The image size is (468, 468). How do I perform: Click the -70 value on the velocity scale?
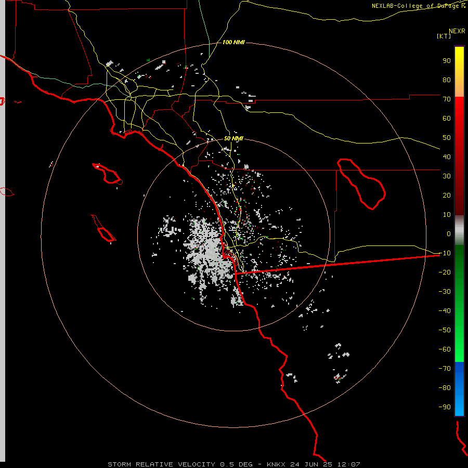pos(445,368)
